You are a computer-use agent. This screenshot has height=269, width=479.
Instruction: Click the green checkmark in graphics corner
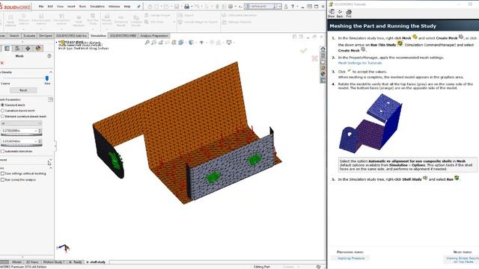(x=303, y=51)
